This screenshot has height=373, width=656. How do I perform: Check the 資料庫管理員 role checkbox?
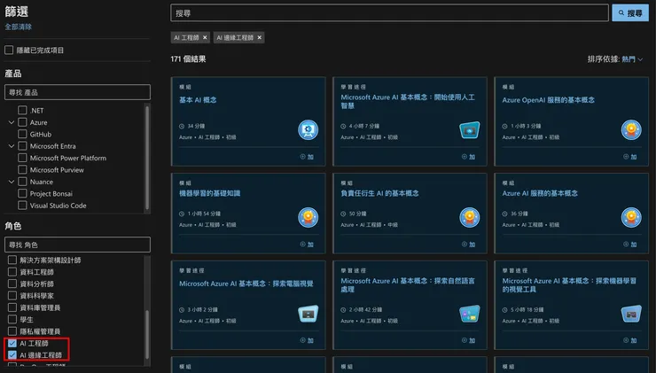click(12, 307)
